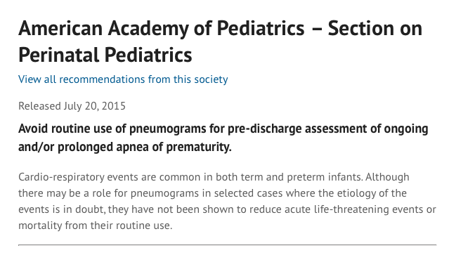This screenshot has height=255, width=449.
Task: Click the word 'Although' in the paragraph
Action: point(387,177)
